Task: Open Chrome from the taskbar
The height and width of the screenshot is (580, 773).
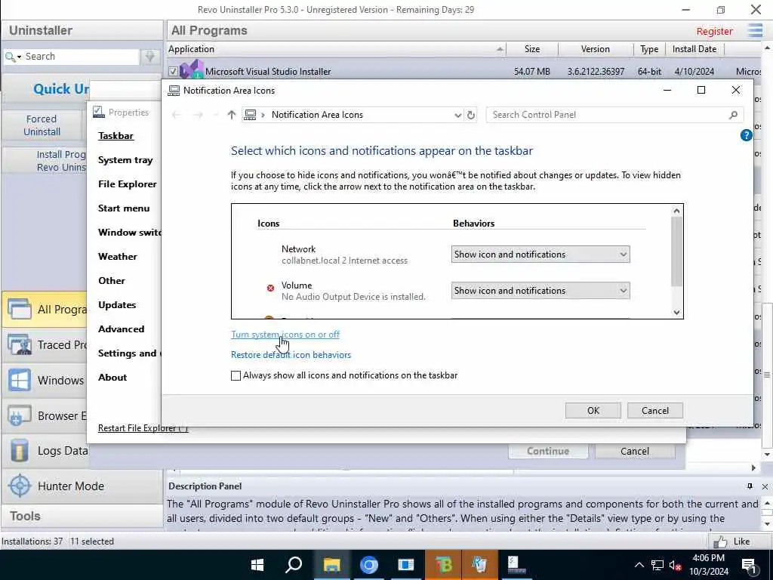Action: pyautogui.click(x=368, y=565)
